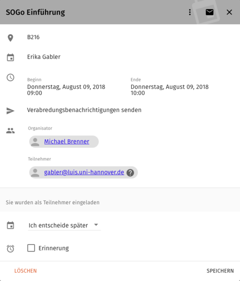Click 'Verabredungsbenachrichtigungen senden' text
The image size is (240, 281).
tap(84, 110)
